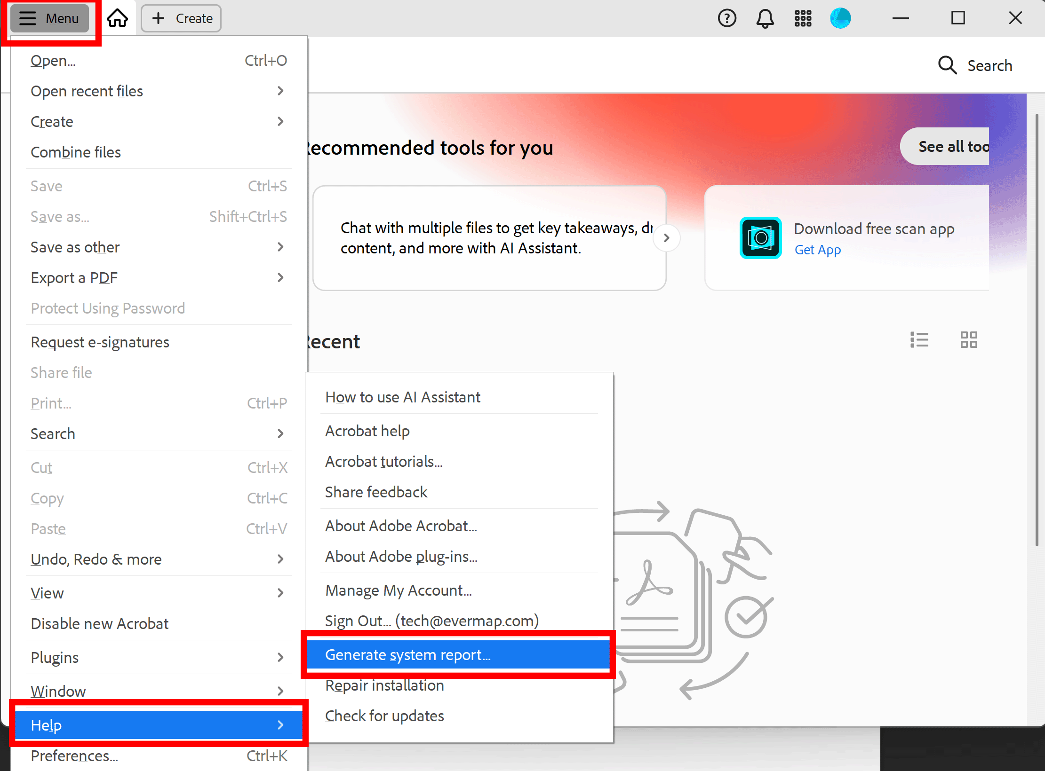Screen dimensions: 1045x771
Task: Expand Save as other submenu
Action: click(159, 247)
